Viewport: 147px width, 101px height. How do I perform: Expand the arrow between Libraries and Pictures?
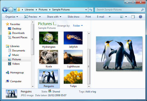pos(36,10)
